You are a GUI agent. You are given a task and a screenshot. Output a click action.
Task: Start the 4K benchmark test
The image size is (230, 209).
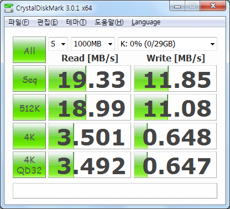(x=29, y=136)
